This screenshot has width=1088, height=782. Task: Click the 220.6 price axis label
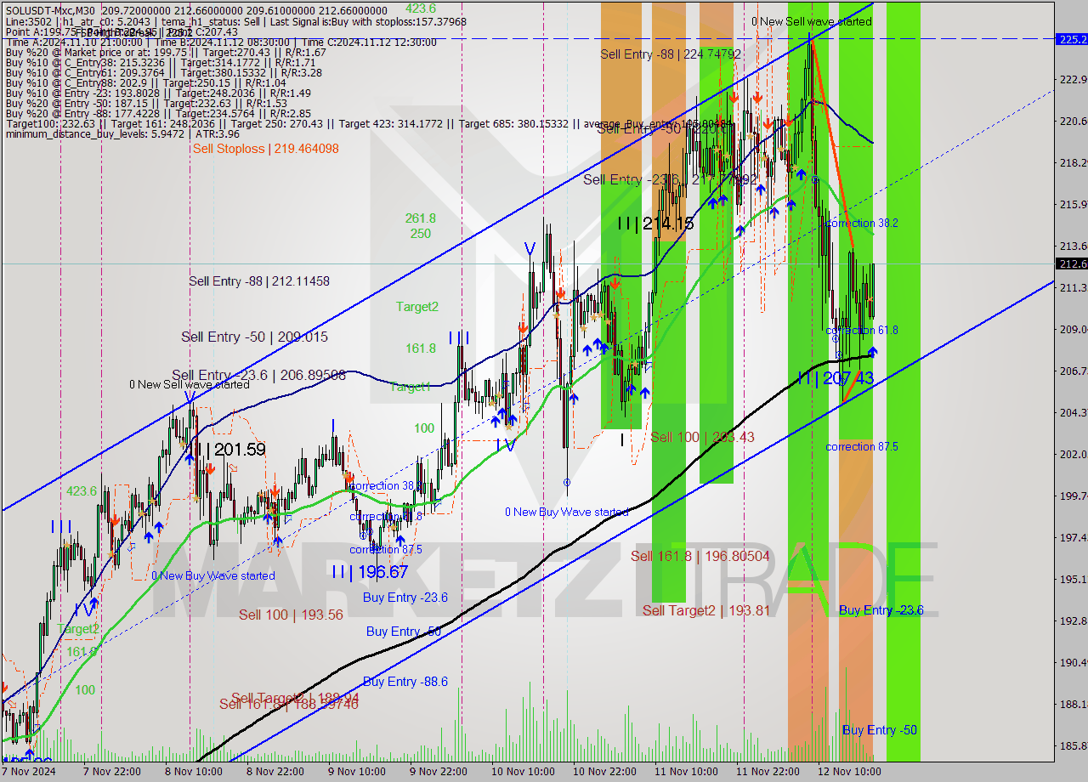(1073, 122)
